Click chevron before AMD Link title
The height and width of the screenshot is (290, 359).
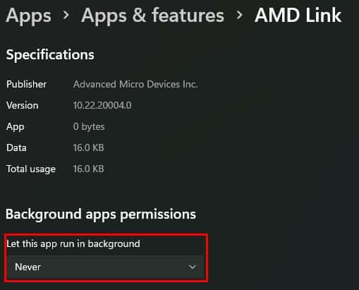[239, 16]
